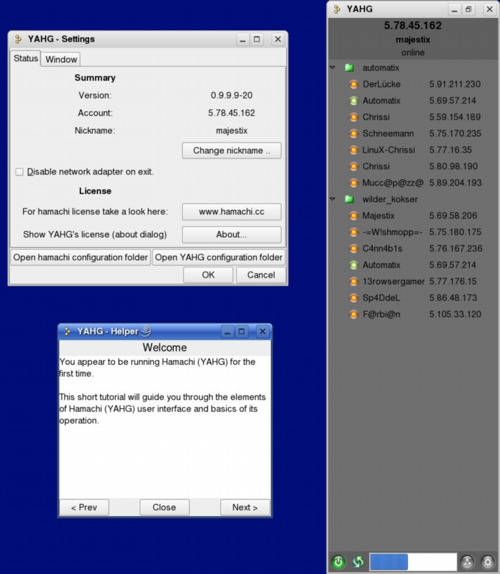Select IP address 5.105.33.120

[x=455, y=314]
